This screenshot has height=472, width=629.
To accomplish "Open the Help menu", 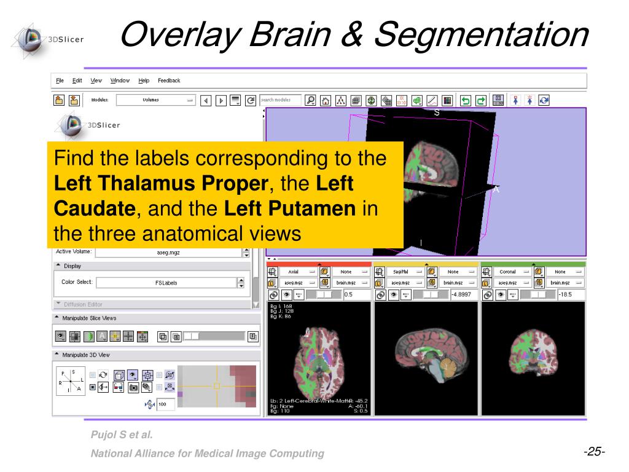I will coord(144,81).
